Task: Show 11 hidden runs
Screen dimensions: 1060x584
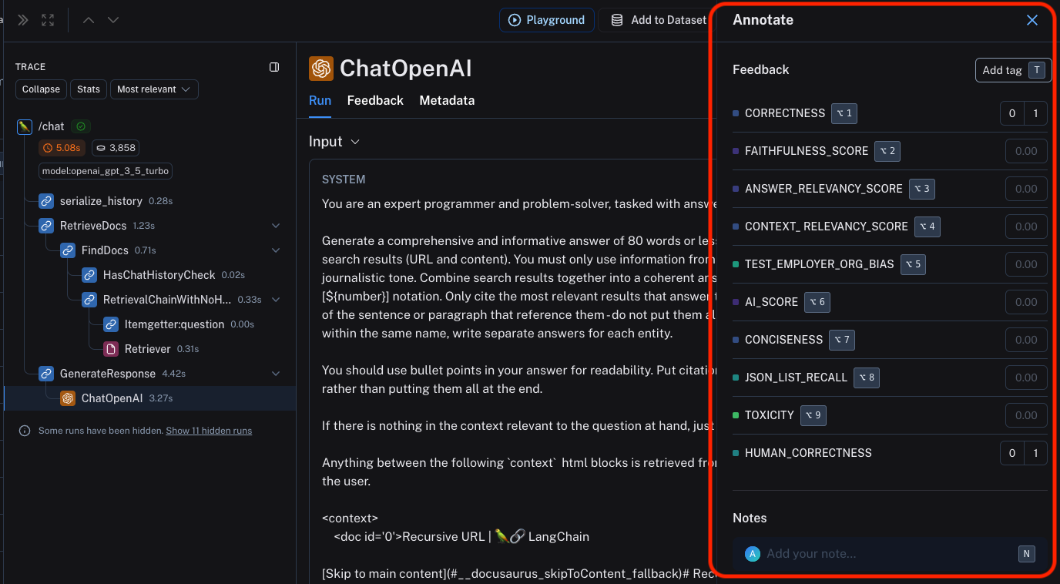Action: pos(208,431)
